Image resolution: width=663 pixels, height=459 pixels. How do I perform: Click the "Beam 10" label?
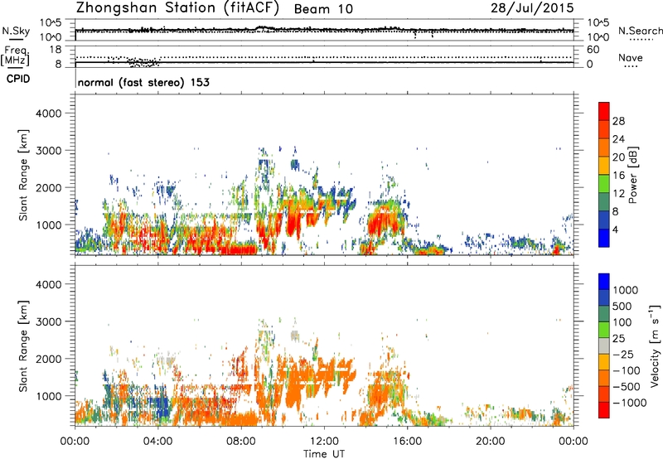[323, 9]
